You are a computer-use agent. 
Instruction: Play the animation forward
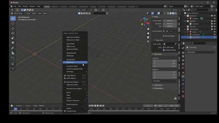click(98, 106)
